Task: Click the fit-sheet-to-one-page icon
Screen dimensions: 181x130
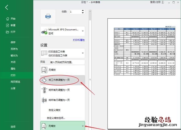Action: click(44, 80)
